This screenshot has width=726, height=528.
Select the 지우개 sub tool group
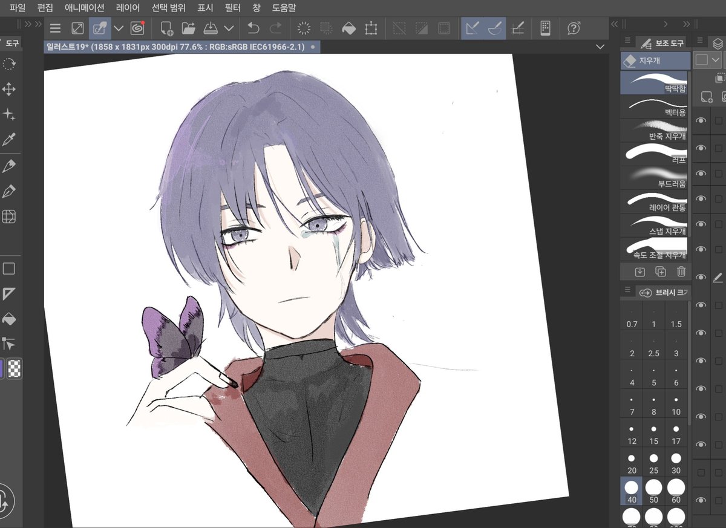coord(655,60)
